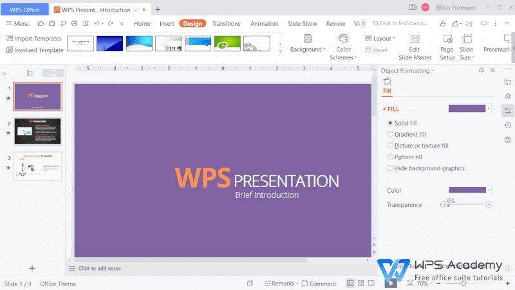Add new slide with plus icon
This screenshot has width=515, height=290.
32,268
